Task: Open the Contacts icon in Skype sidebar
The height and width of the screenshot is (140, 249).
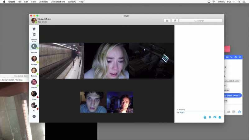Action: point(34,35)
